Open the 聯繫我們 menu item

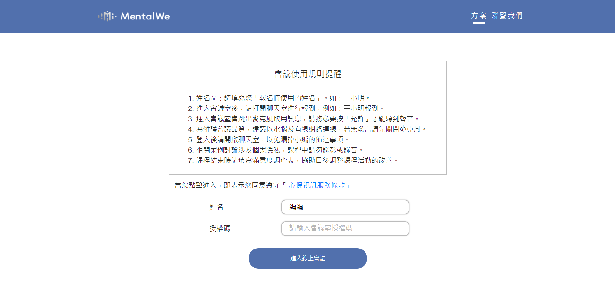[507, 16]
